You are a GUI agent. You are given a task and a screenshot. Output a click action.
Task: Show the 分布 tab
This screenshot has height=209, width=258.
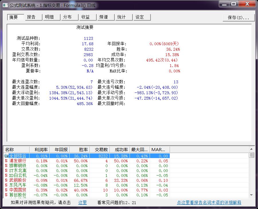coord(70,17)
